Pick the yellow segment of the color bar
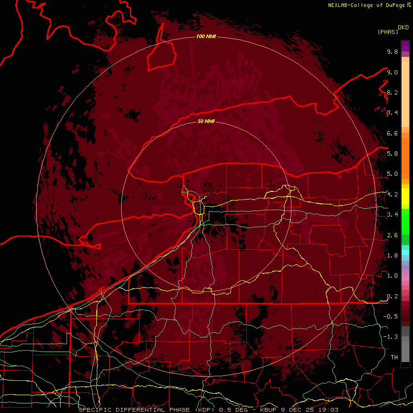The image size is (413, 413). [405, 196]
